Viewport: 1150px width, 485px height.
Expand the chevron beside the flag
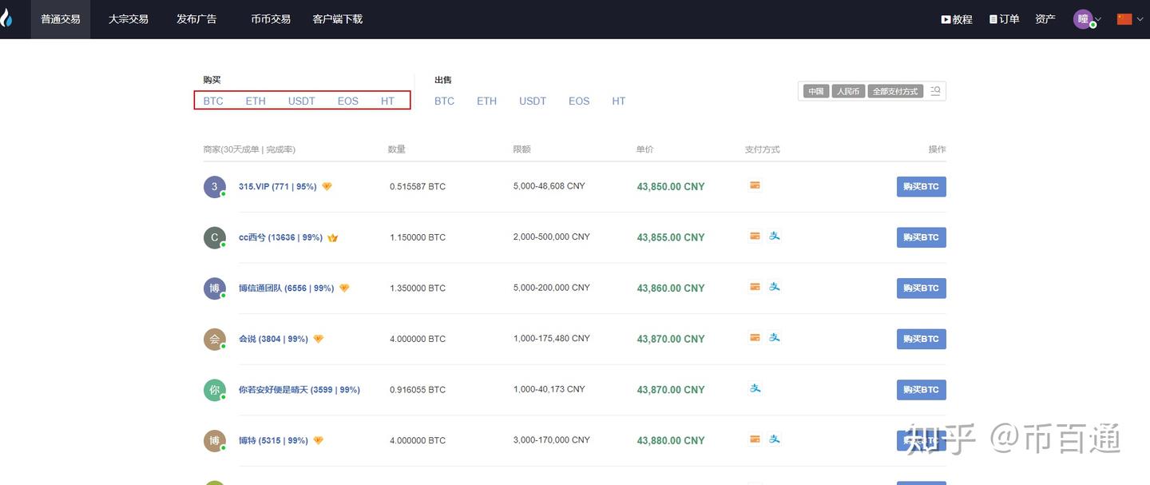coord(1140,20)
